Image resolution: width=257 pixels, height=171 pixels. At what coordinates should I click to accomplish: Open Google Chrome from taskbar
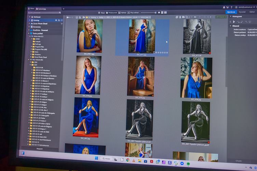(x=128, y=160)
